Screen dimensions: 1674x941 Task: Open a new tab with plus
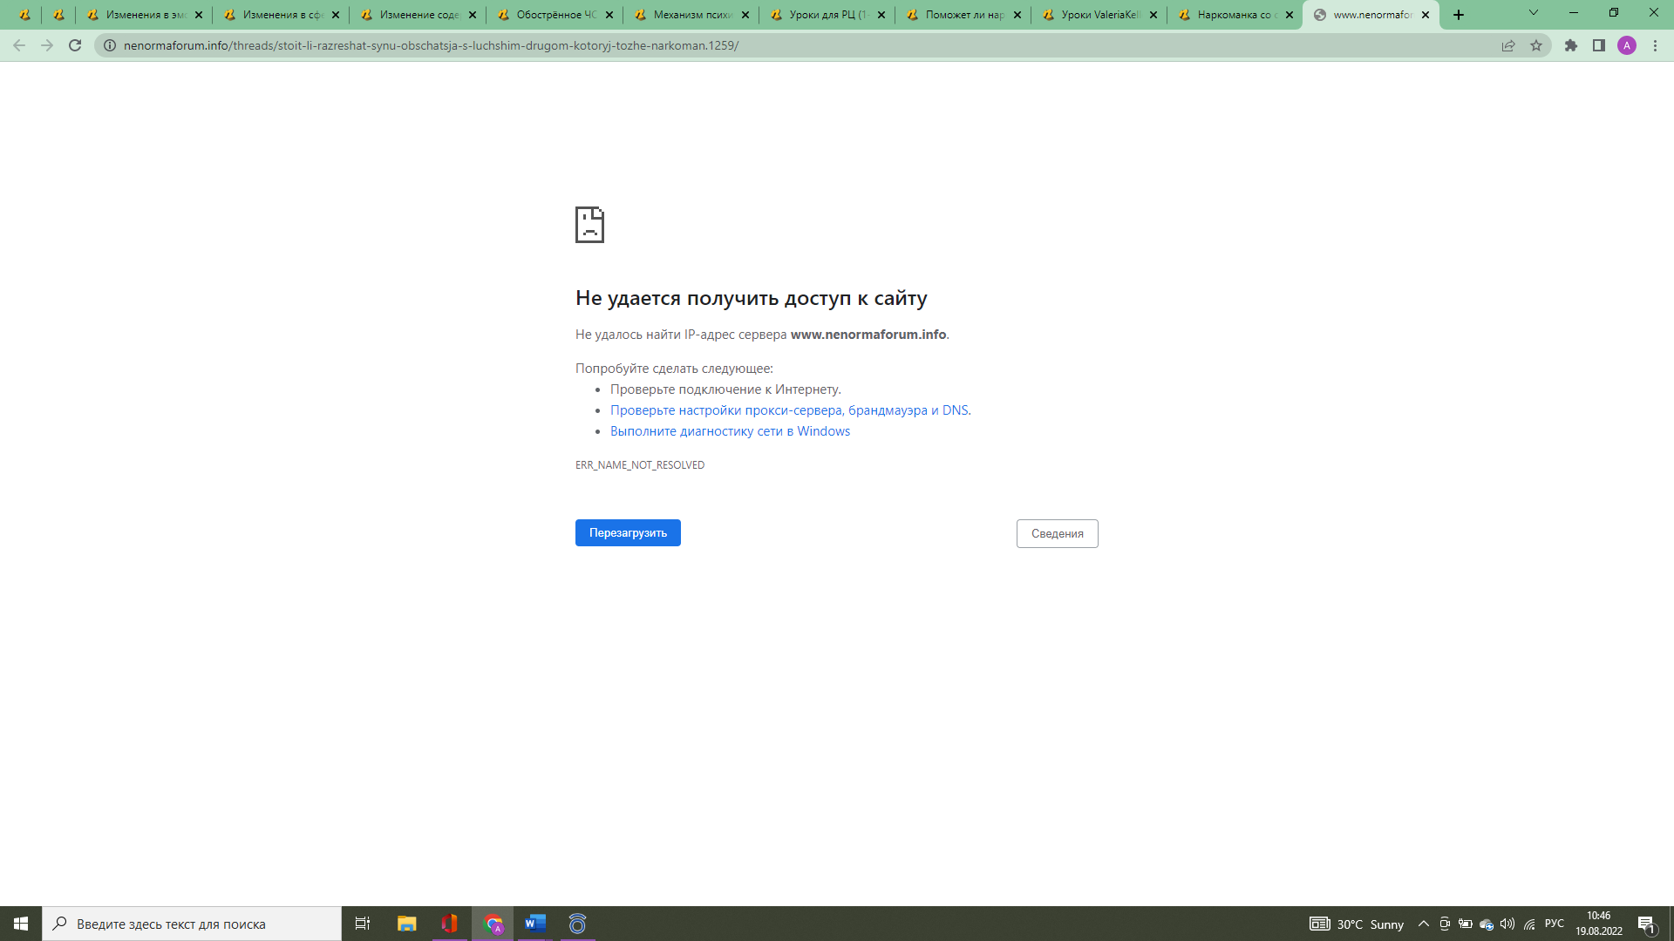pyautogui.click(x=1459, y=15)
